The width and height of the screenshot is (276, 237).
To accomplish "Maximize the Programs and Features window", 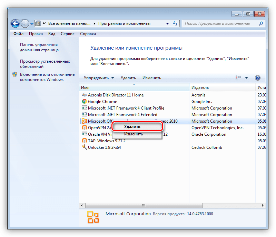I will (x=248, y=14).
